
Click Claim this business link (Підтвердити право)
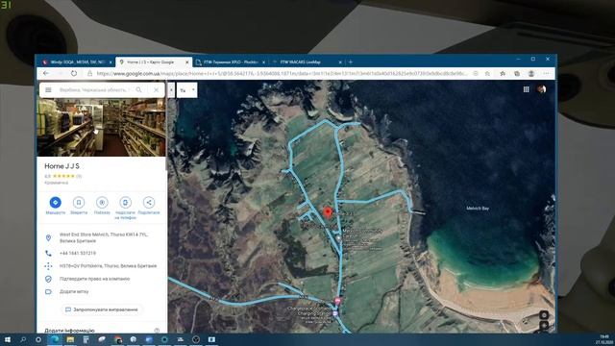[x=94, y=279]
